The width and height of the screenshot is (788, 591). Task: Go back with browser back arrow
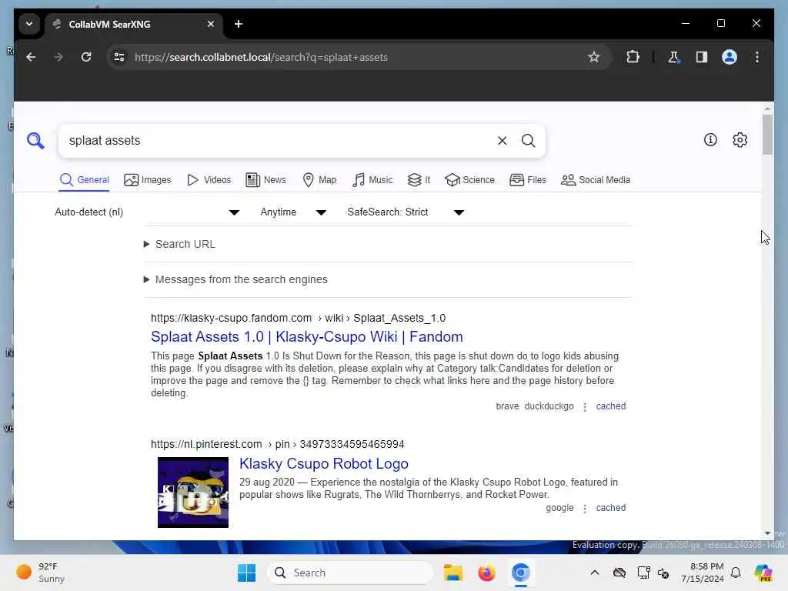(x=31, y=57)
